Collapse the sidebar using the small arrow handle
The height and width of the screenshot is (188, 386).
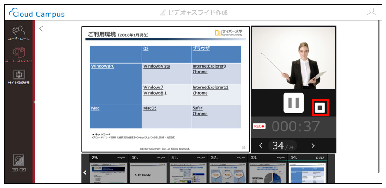pos(34,102)
